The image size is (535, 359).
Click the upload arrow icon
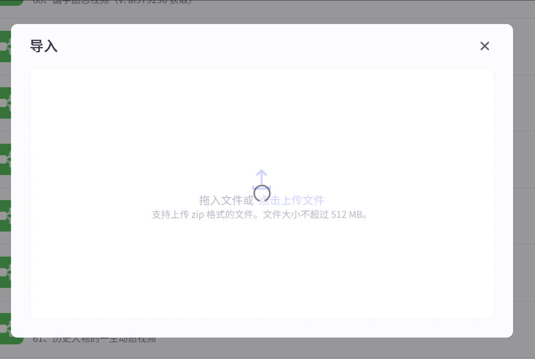pyautogui.click(x=261, y=179)
